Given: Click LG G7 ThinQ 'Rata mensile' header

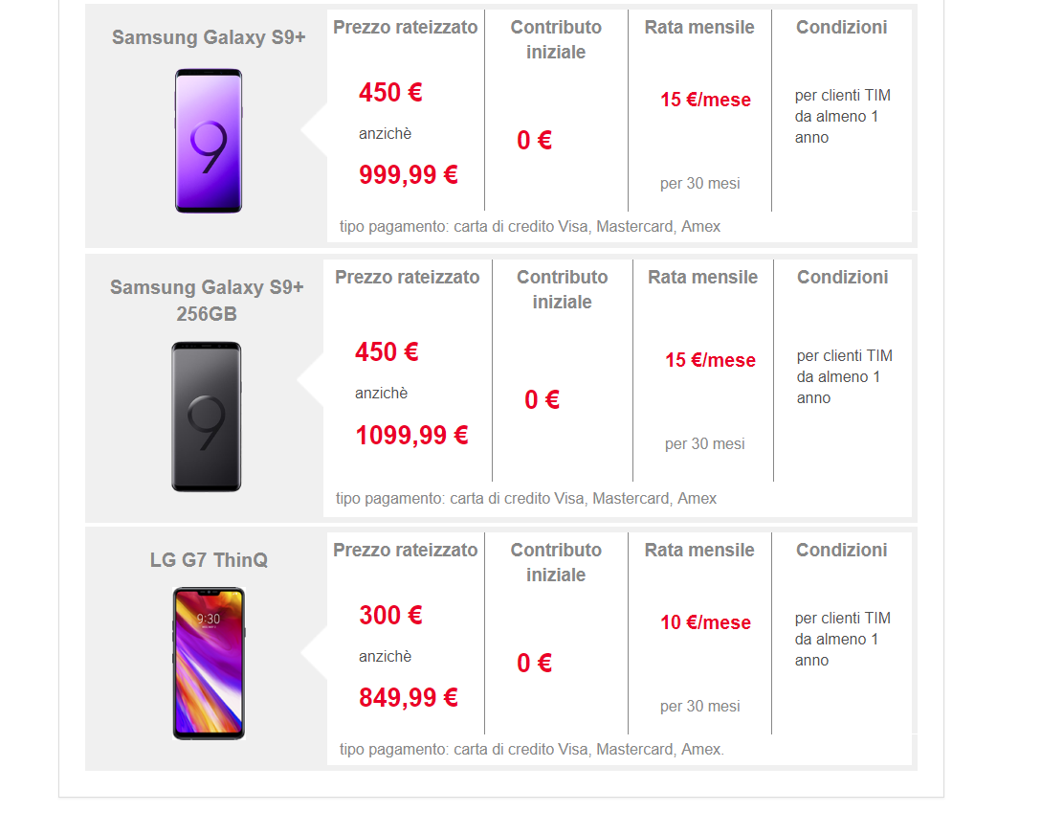Looking at the screenshot, I should pyautogui.click(x=699, y=551).
